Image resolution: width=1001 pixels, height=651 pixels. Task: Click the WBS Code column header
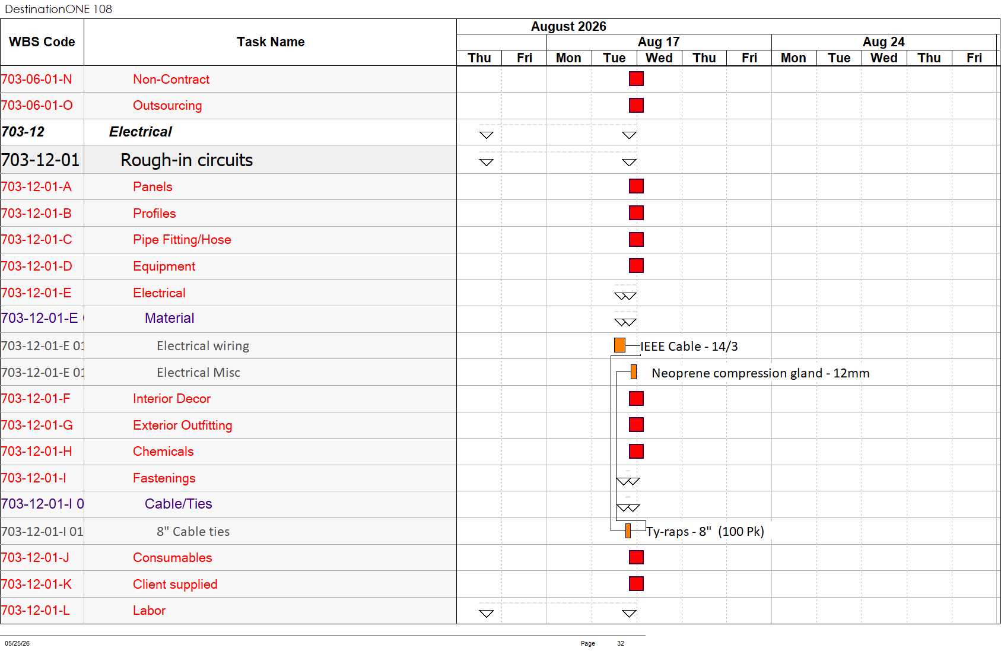(x=42, y=42)
